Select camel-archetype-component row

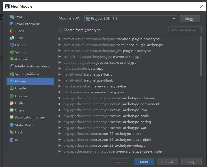coord(128,104)
